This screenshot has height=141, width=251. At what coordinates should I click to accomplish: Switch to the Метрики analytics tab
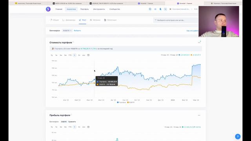coord(95,20)
